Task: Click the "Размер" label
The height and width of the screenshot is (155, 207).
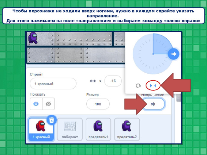Action: pyautogui.click(x=93, y=95)
